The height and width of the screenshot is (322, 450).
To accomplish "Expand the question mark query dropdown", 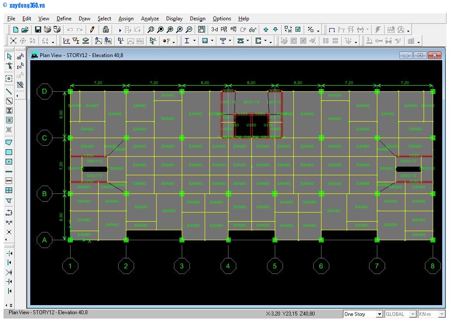I will pyautogui.click(x=174, y=42).
